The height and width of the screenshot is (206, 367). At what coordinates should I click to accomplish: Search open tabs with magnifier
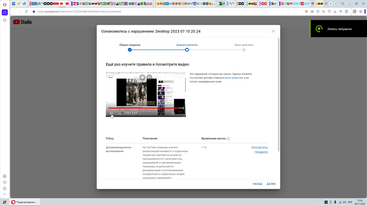(x=343, y=4)
